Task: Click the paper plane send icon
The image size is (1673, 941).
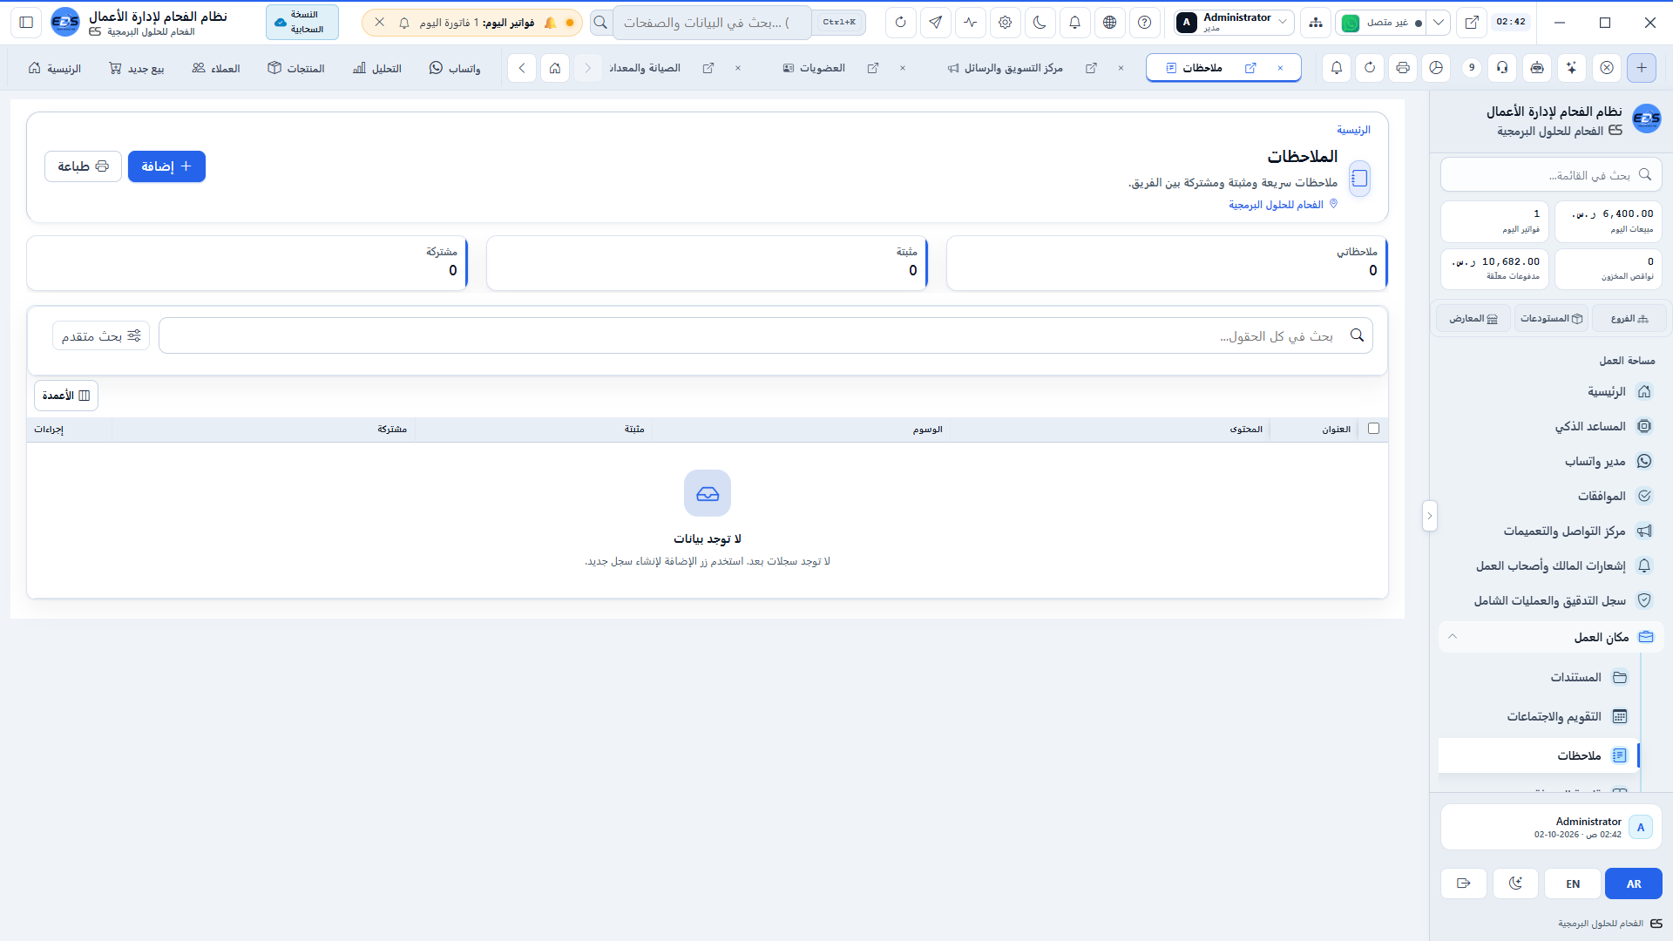Action: pos(936,23)
